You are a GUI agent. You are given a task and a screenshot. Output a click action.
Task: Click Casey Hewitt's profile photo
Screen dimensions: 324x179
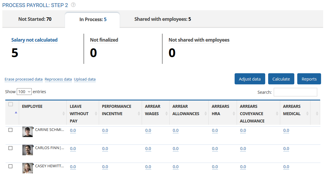(27, 168)
